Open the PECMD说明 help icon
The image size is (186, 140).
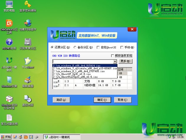tap(9, 42)
